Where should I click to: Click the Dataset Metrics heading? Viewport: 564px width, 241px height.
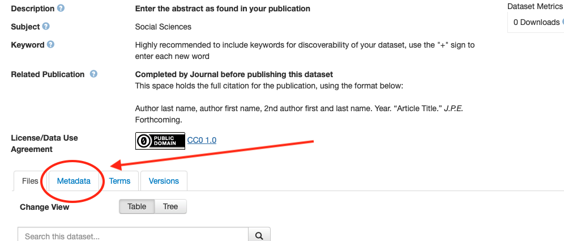coord(535,6)
